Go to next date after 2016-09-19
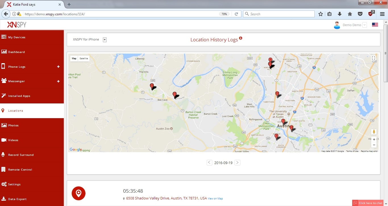This screenshot has width=388, height=206. (238, 163)
